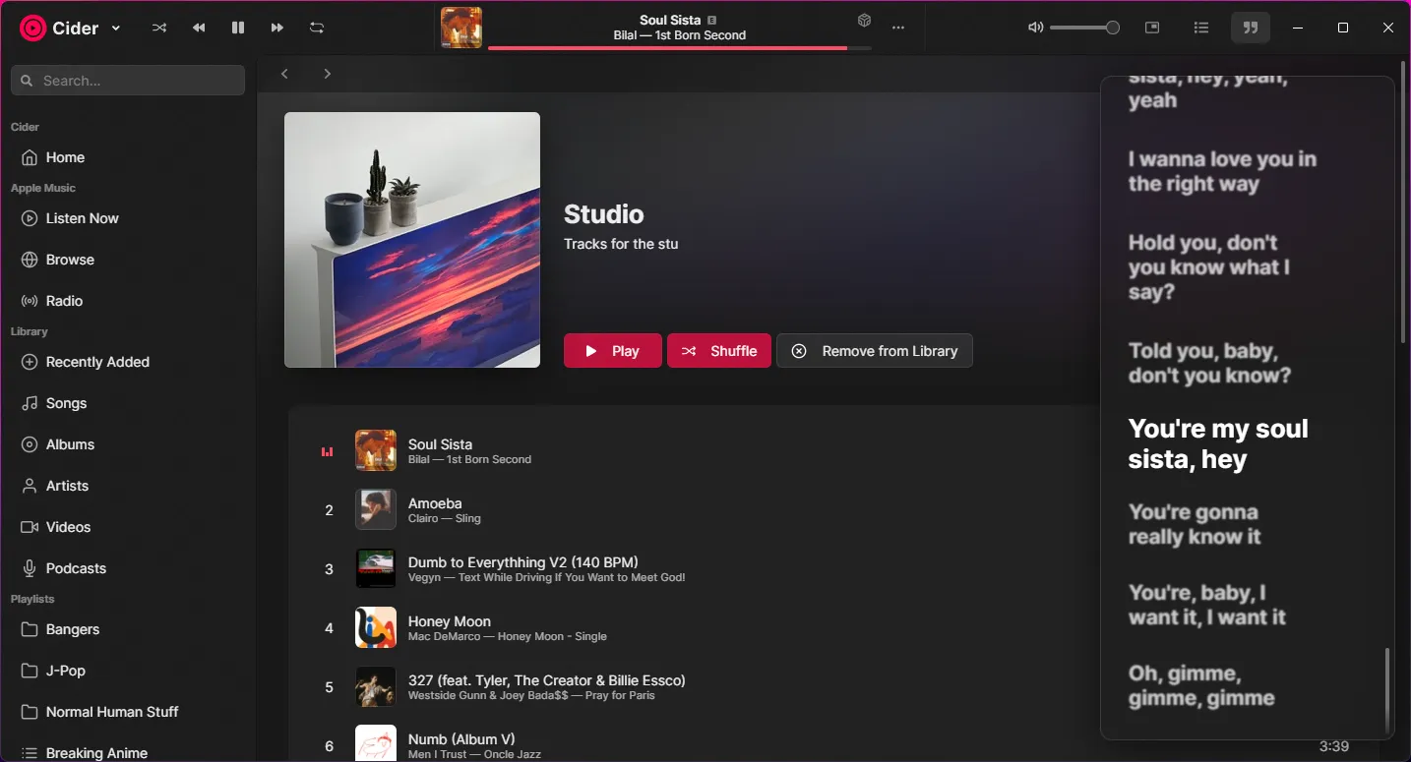The image size is (1411, 762).
Task: Click the Shuffle playlist button
Action: click(x=719, y=351)
